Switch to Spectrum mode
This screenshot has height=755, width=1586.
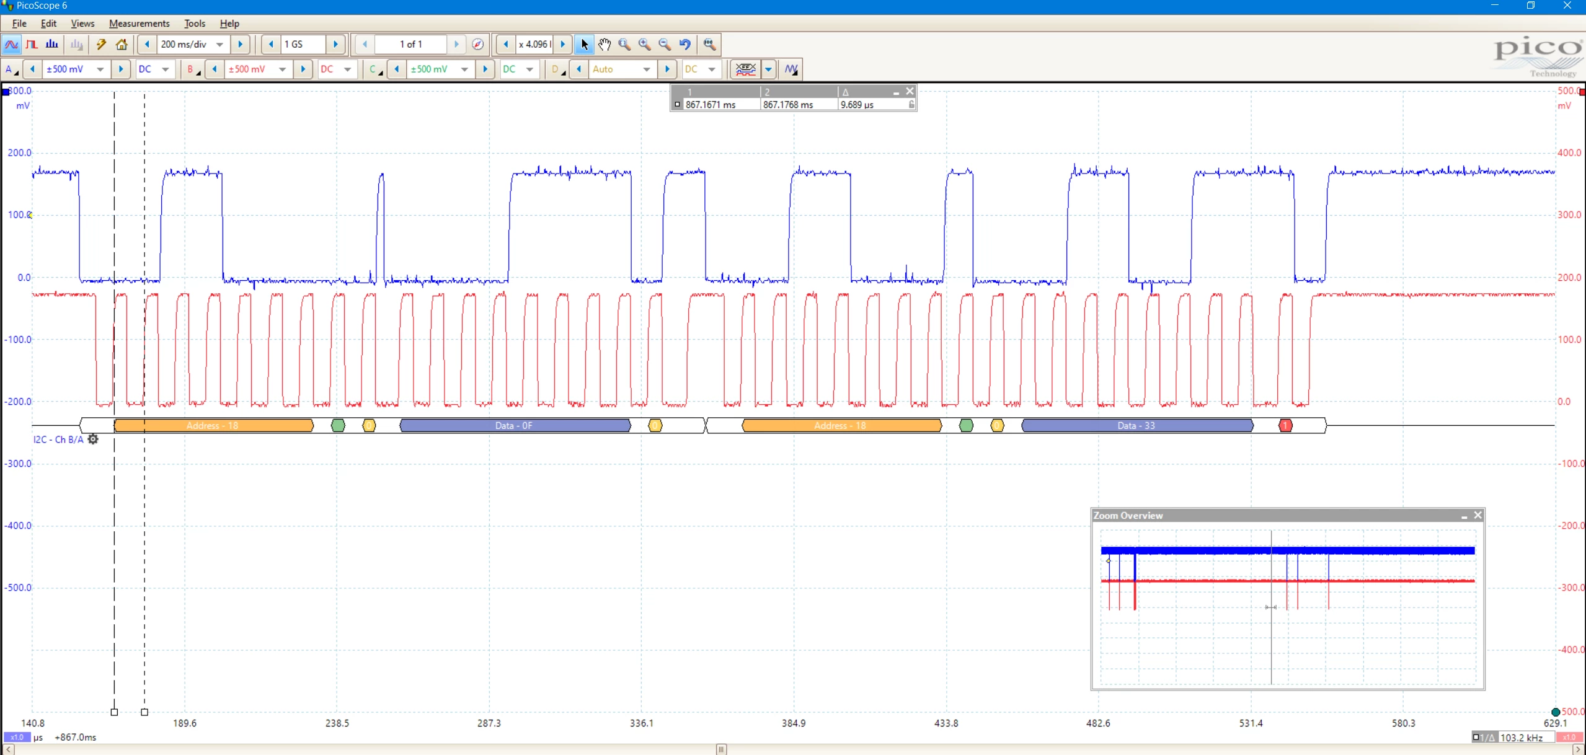pyautogui.click(x=52, y=45)
